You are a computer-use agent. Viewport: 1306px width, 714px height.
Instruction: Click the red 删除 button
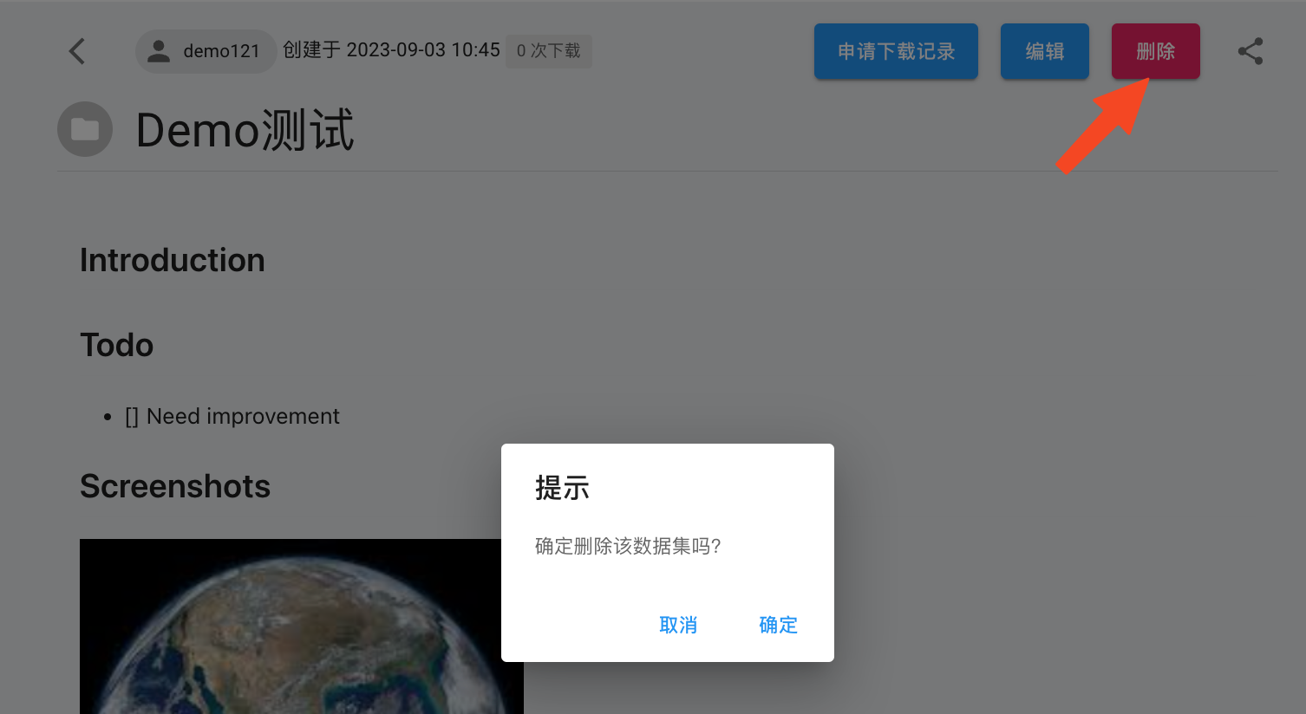(x=1155, y=51)
